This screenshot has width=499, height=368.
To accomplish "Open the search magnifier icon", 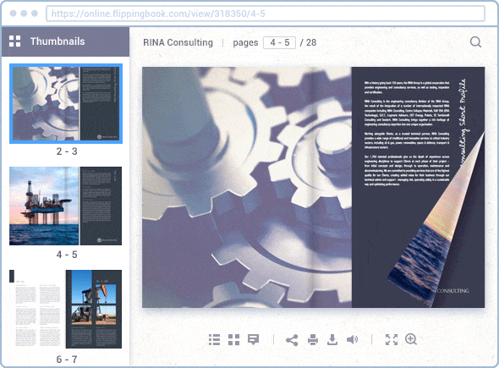I will pos(476,41).
